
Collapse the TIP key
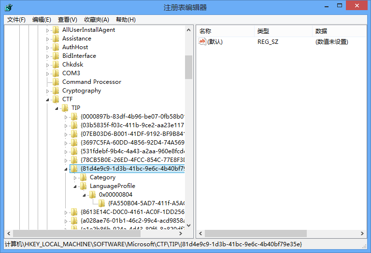pyautogui.click(x=57, y=108)
